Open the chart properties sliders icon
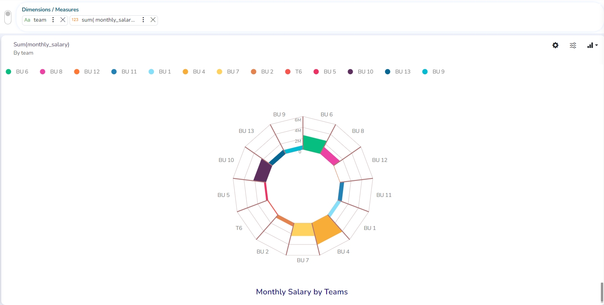 pos(573,45)
